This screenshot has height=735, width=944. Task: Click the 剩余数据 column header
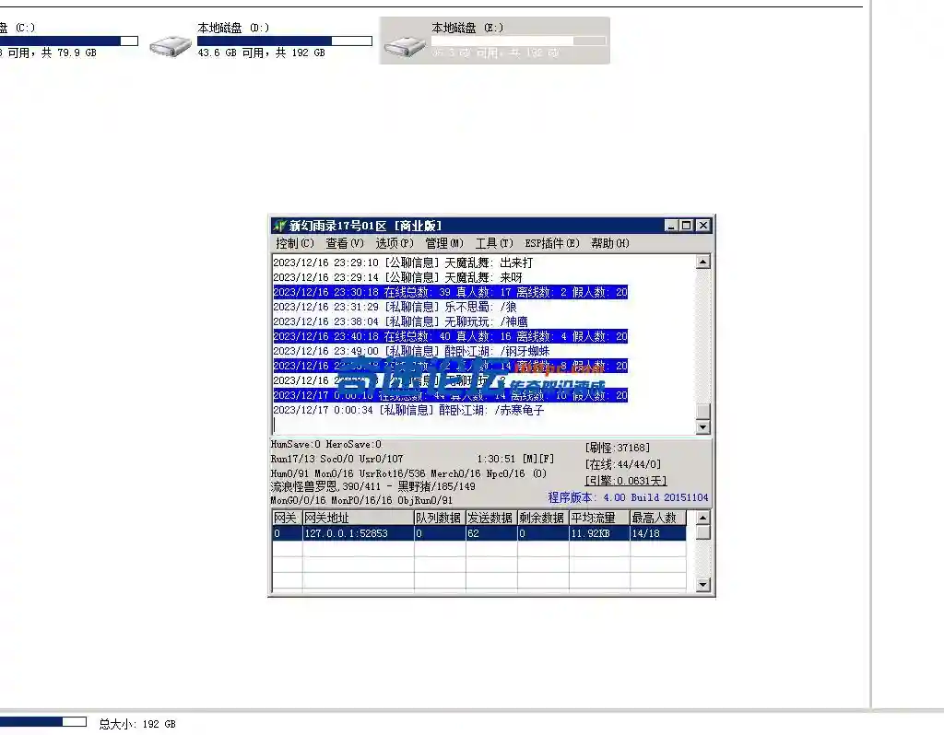click(543, 518)
